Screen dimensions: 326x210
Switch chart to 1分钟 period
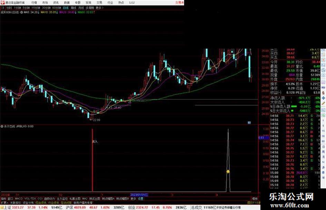[17, 8]
